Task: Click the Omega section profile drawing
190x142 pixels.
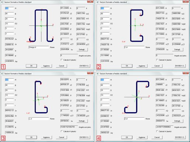Action: coord(41,26)
